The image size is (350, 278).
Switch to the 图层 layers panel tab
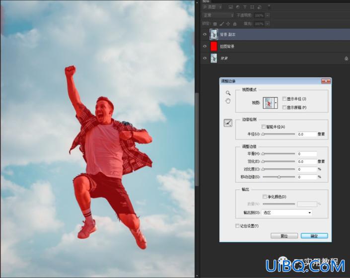point(206,1)
